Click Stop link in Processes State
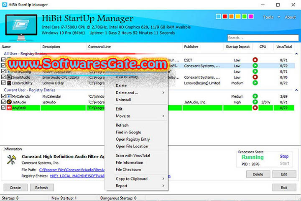The image size is (301, 201). (x=284, y=156)
